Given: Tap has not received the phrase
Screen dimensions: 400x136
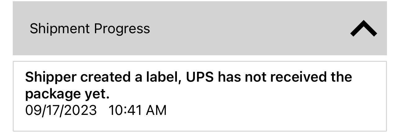Looking at the screenshot, I should click(285, 77).
